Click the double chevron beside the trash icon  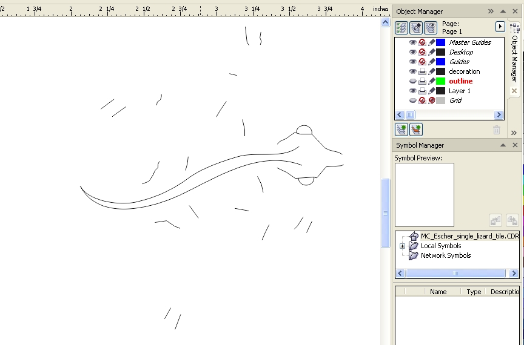tap(514, 133)
